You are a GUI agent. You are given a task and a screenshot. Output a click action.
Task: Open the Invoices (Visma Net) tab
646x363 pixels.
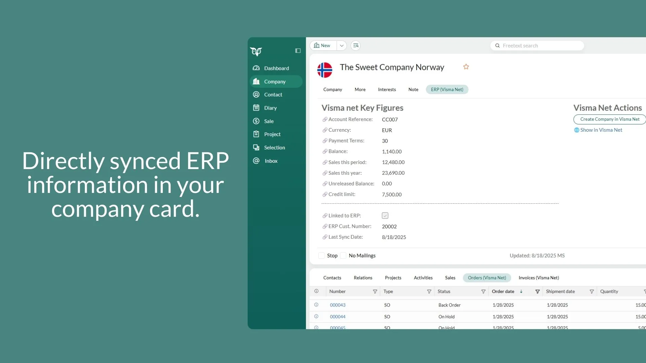coord(538,278)
